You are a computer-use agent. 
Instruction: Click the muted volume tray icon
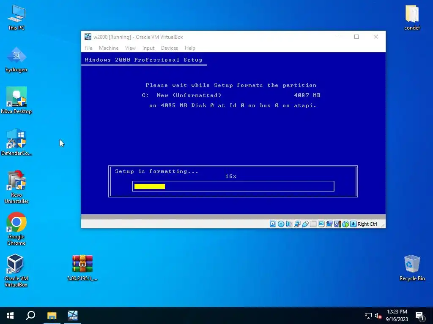click(x=378, y=316)
